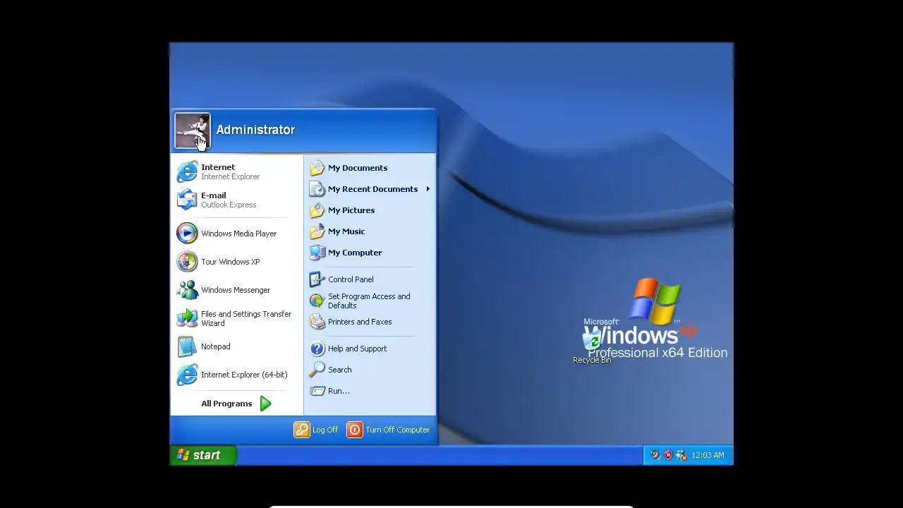The width and height of the screenshot is (903, 508).
Task: Choose the Control Panel label
Action: point(351,279)
